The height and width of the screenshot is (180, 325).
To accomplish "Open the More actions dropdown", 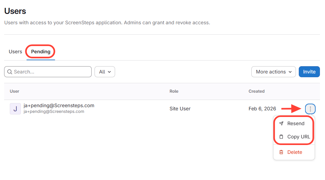I will (273, 72).
